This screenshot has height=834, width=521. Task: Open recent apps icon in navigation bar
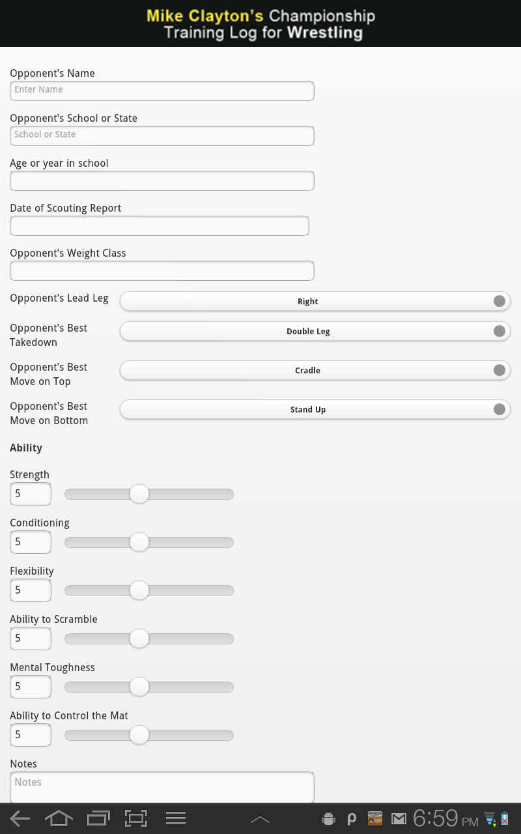click(x=98, y=819)
